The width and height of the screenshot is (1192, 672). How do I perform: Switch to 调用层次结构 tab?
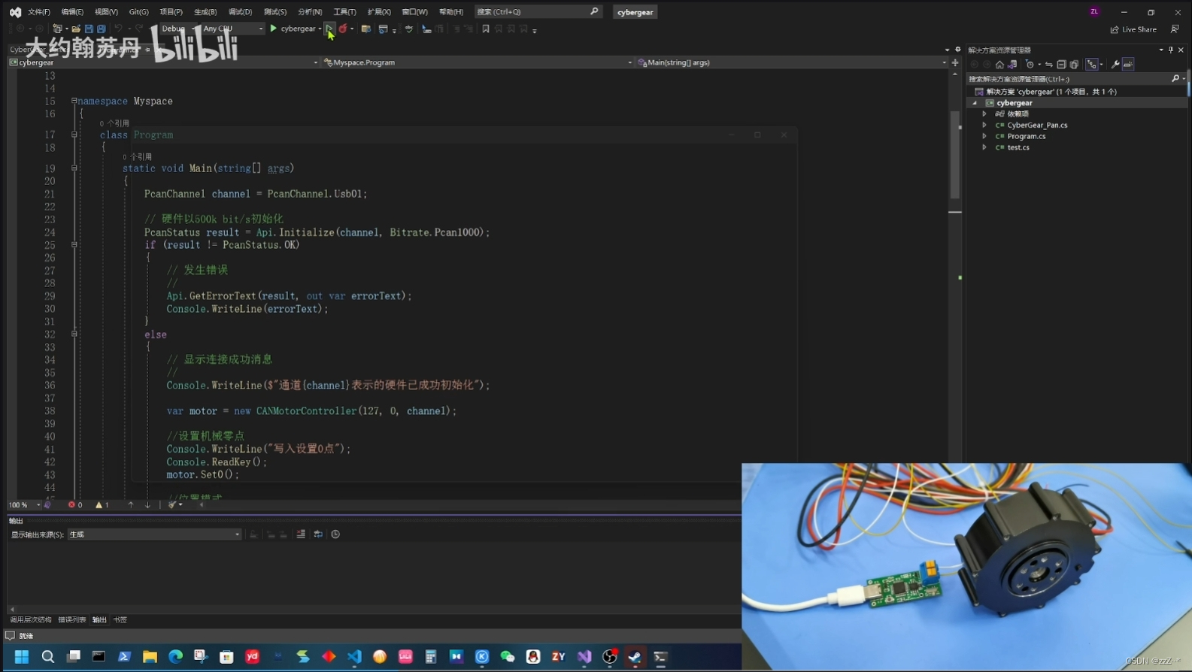coord(31,620)
